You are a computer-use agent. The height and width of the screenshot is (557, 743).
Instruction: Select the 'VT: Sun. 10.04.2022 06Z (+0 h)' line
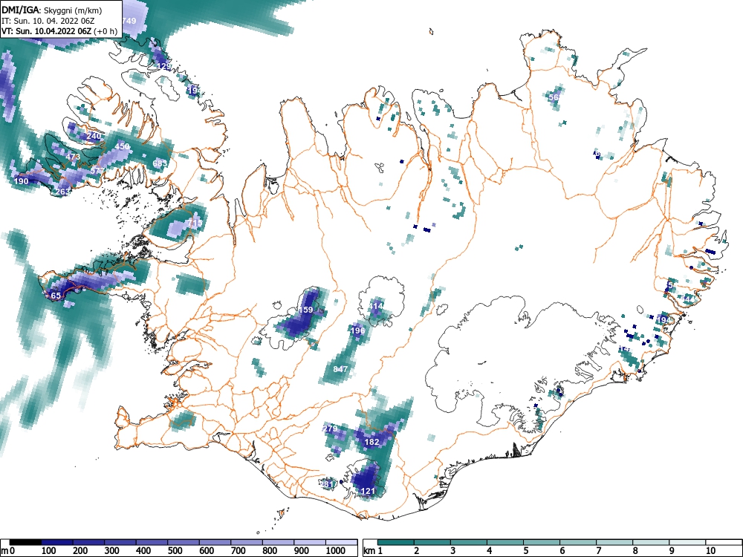(59, 31)
